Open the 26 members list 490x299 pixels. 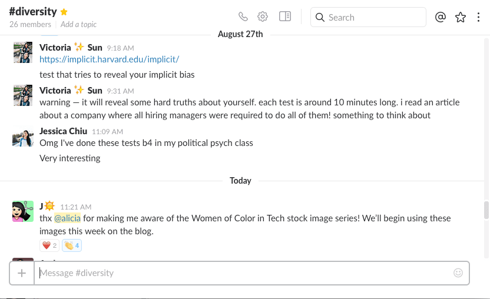pos(30,24)
